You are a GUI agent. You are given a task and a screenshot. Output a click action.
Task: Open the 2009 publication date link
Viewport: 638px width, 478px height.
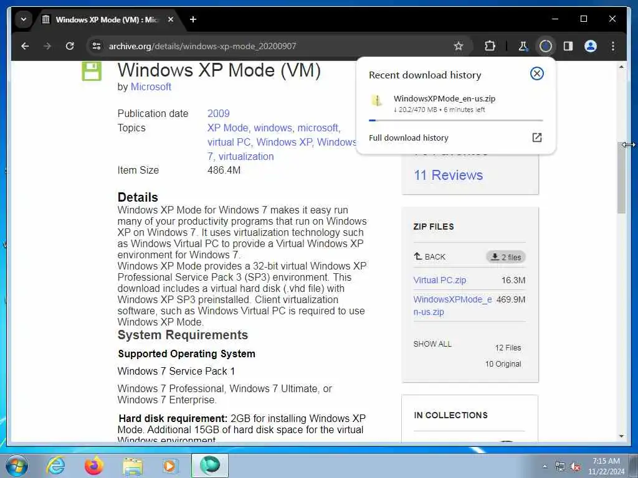coord(219,113)
